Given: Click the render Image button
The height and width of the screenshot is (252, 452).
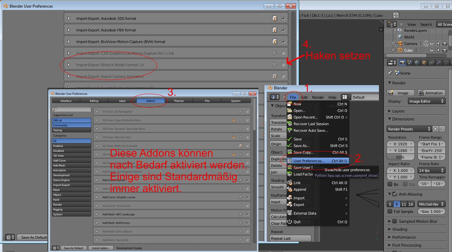Looking at the screenshot, I should tap(401, 93).
